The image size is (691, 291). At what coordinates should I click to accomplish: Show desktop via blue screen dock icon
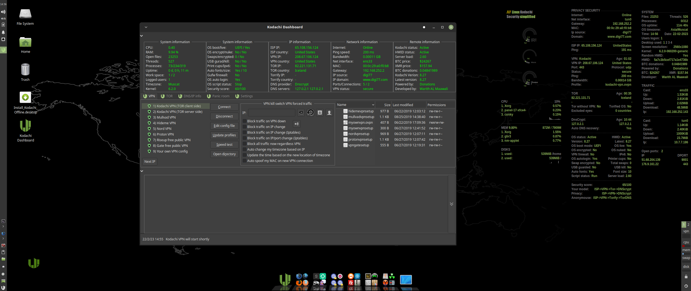(406, 280)
